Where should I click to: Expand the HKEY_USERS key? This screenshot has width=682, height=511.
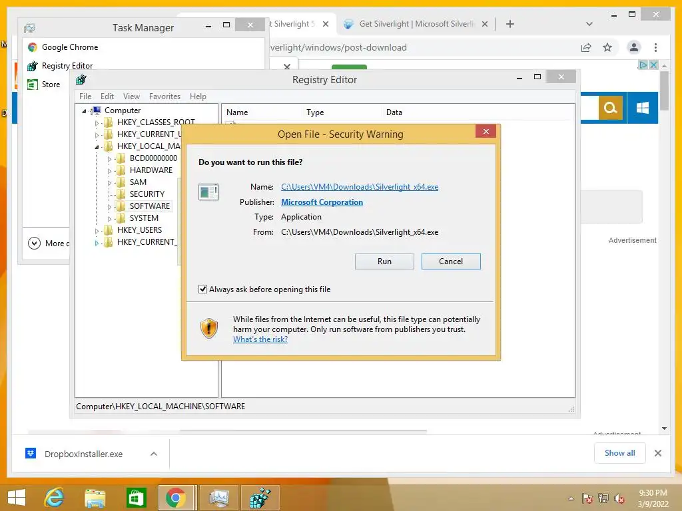(x=97, y=231)
